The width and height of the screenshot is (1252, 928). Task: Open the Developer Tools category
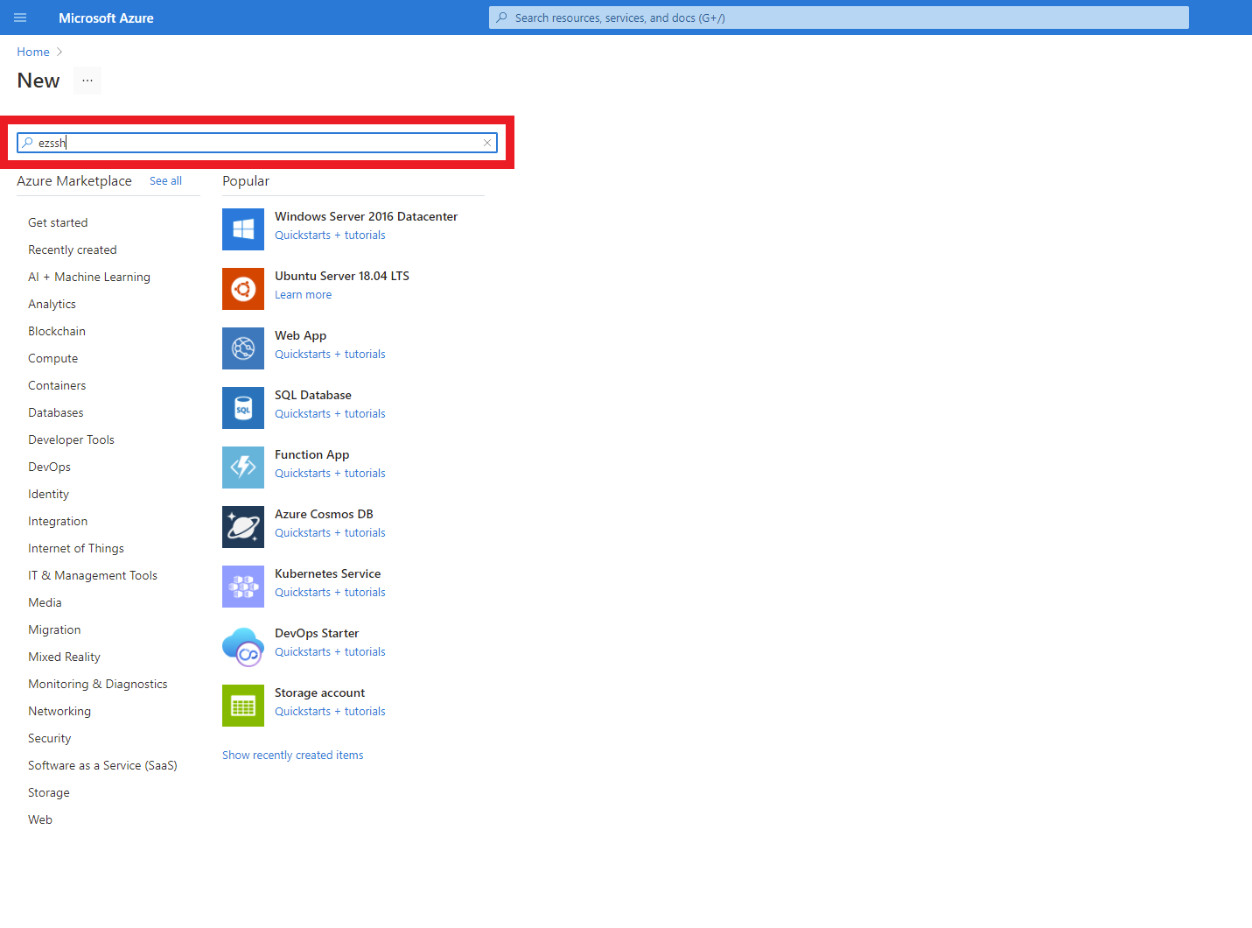coord(71,439)
